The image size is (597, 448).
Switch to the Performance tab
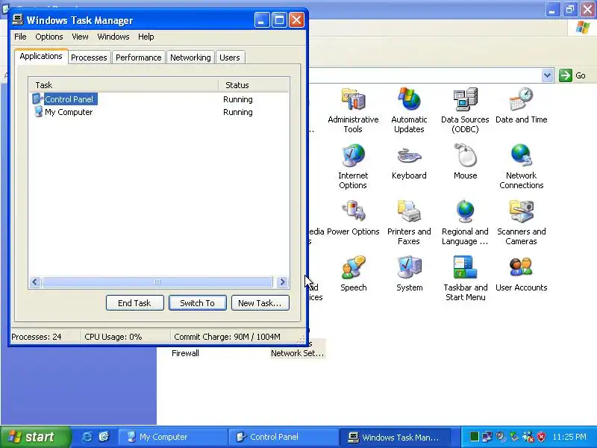139,57
